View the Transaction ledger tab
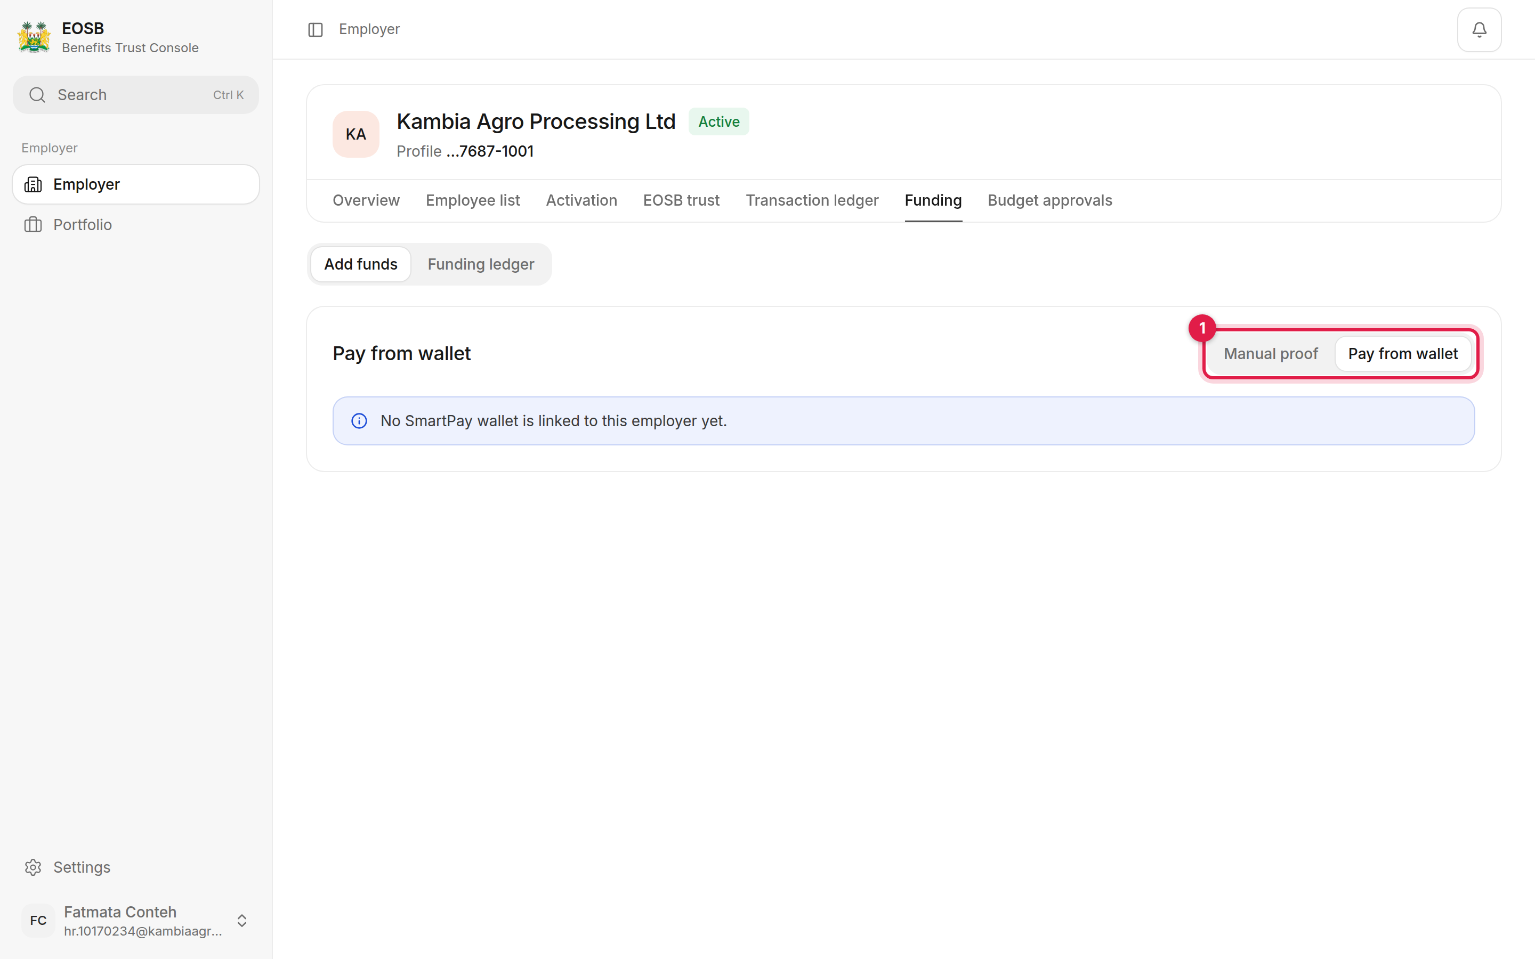The height and width of the screenshot is (959, 1535). [x=812, y=200]
